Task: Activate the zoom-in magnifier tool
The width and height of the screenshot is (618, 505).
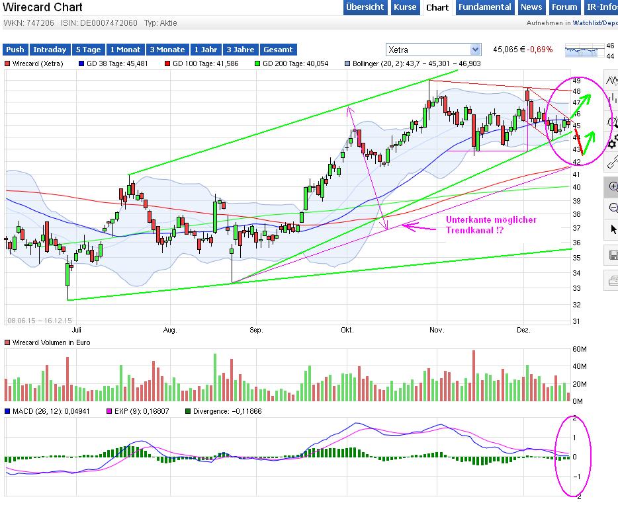Action: 611,187
